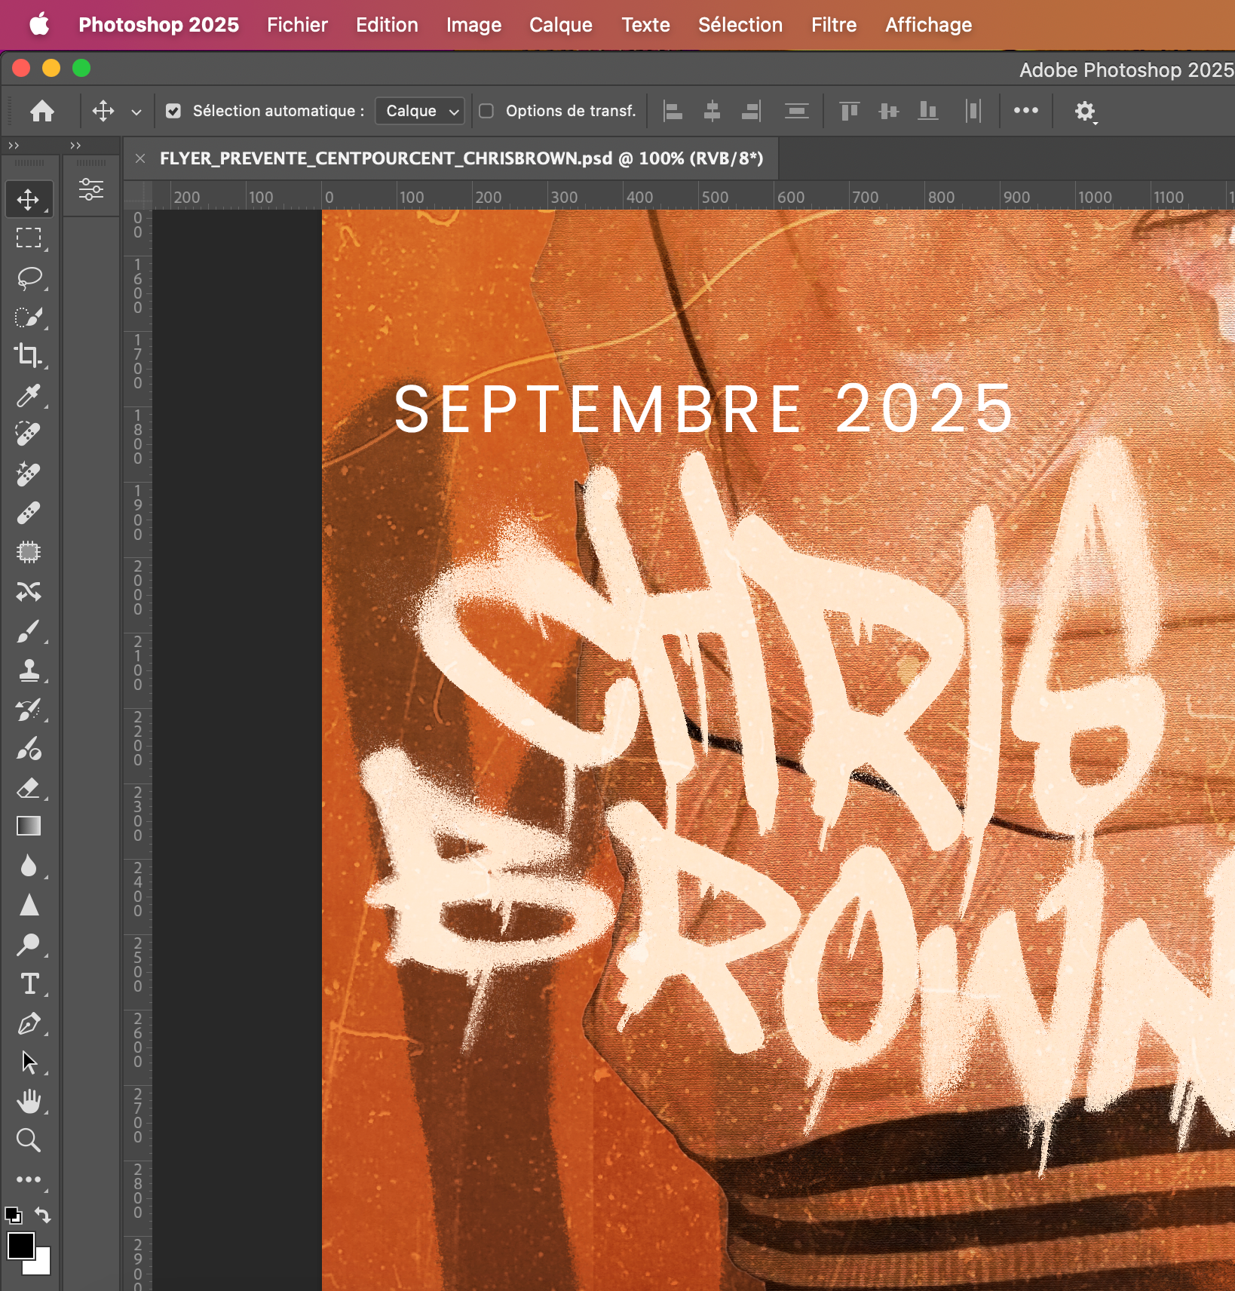Select the History Brush tool
The width and height of the screenshot is (1235, 1291).
point(29,709)
